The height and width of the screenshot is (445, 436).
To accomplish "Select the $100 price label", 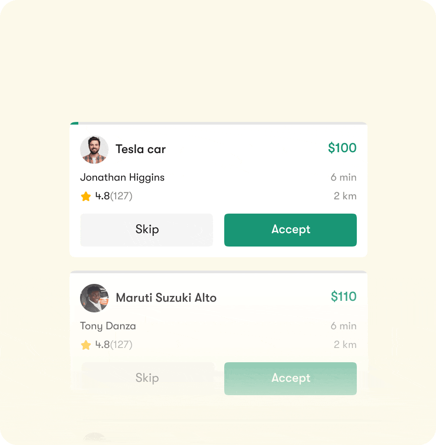I will click(x=342, y=148).
